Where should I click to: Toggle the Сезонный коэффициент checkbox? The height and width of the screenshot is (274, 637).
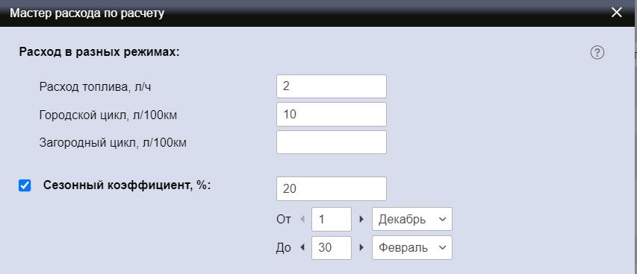[x=25, y=185]
